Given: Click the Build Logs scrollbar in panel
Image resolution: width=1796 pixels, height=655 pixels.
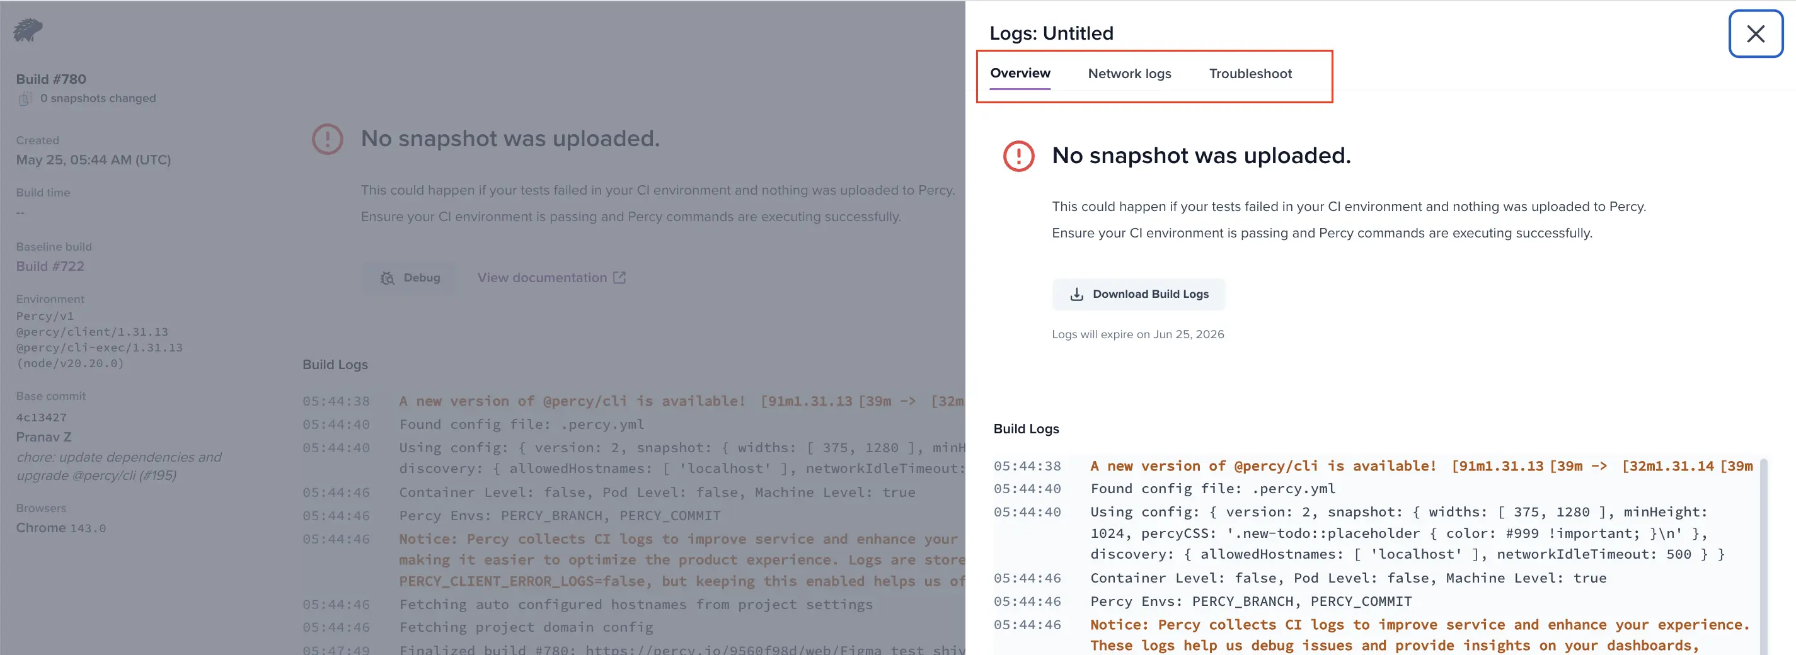Looking at the screenshot, I should pos(1763,556).
